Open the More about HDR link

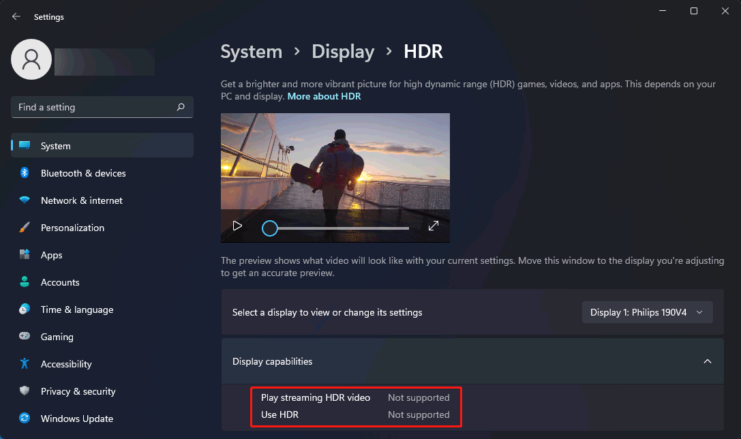pyautogui.click(x=324, y=96)
